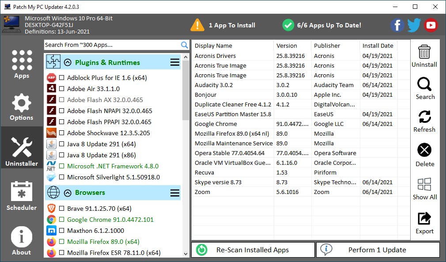This screenshot has width=446, height=262.
Task: Click the Adblock Plus ABP icon
Action: (52, 78)
